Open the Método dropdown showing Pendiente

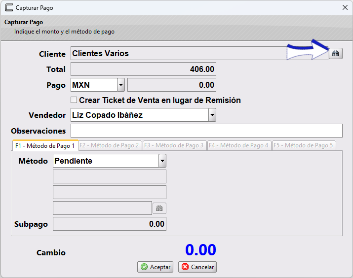click(x=162, y=161)
